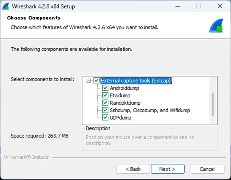Screen dimensions: 231x180
Task: Minimize the Wireshark Setup window
Action: pyautogui.click(x=177, y=6)
